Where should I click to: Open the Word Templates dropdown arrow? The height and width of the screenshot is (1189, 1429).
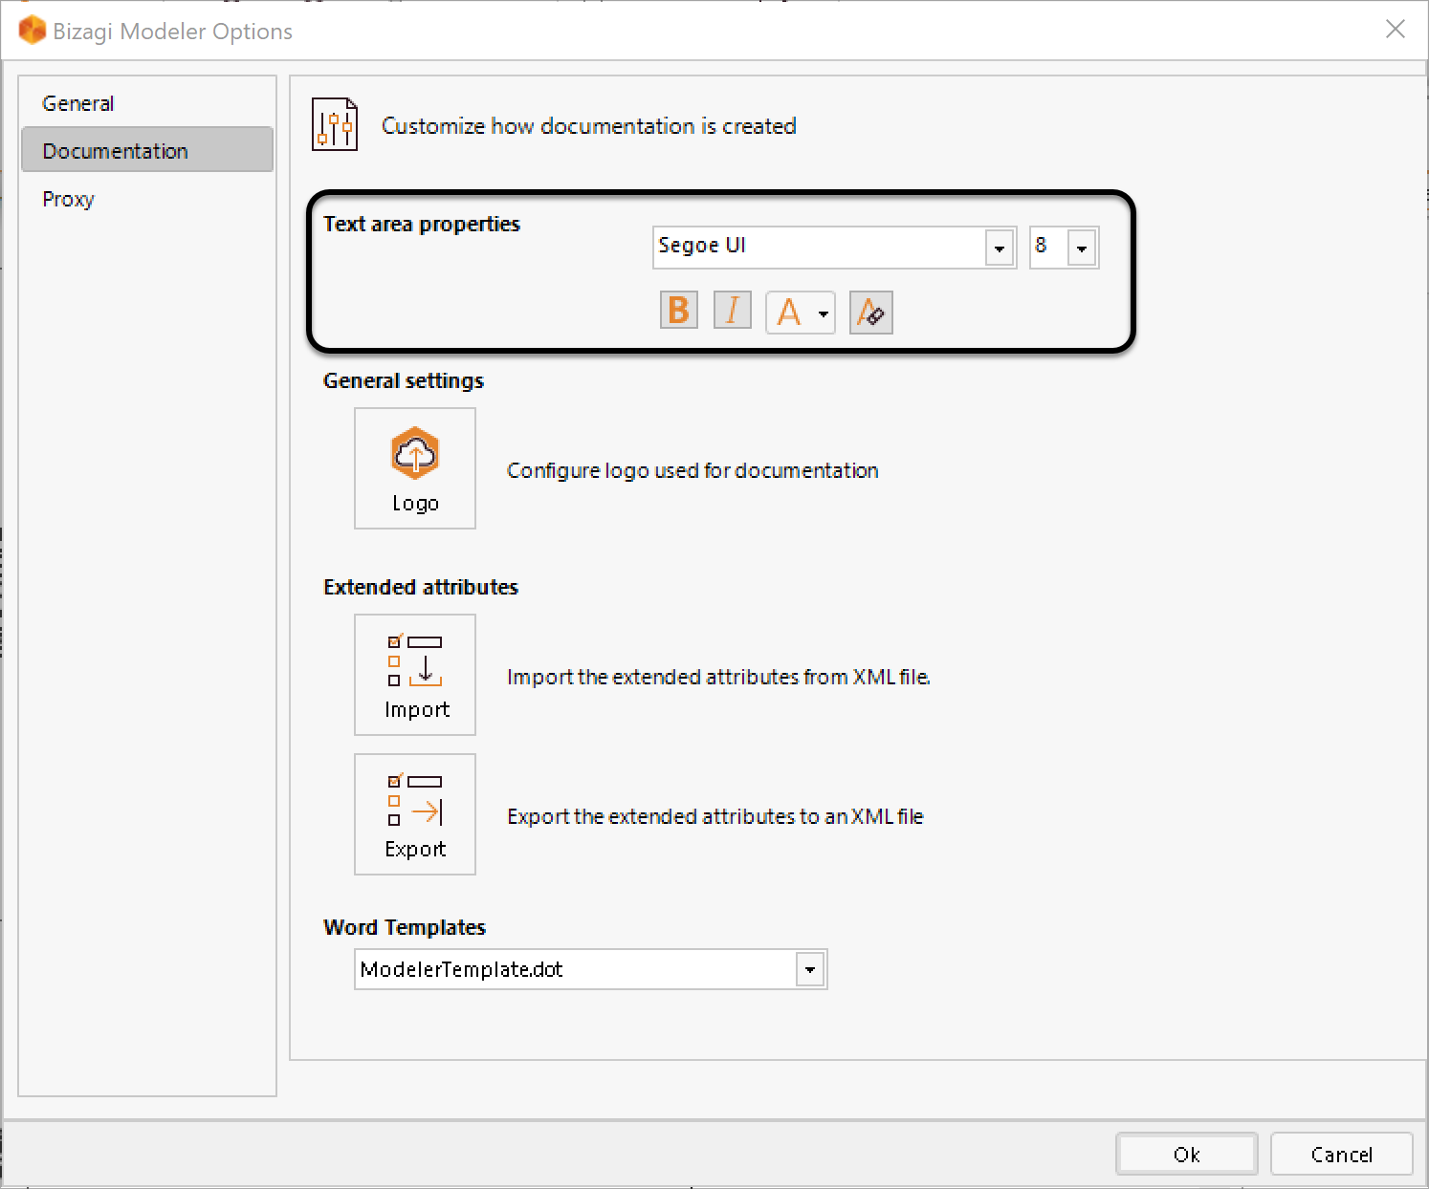810,970
